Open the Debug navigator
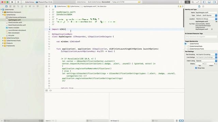This screenshot has width=218, height=122. (x=30, y=6)
